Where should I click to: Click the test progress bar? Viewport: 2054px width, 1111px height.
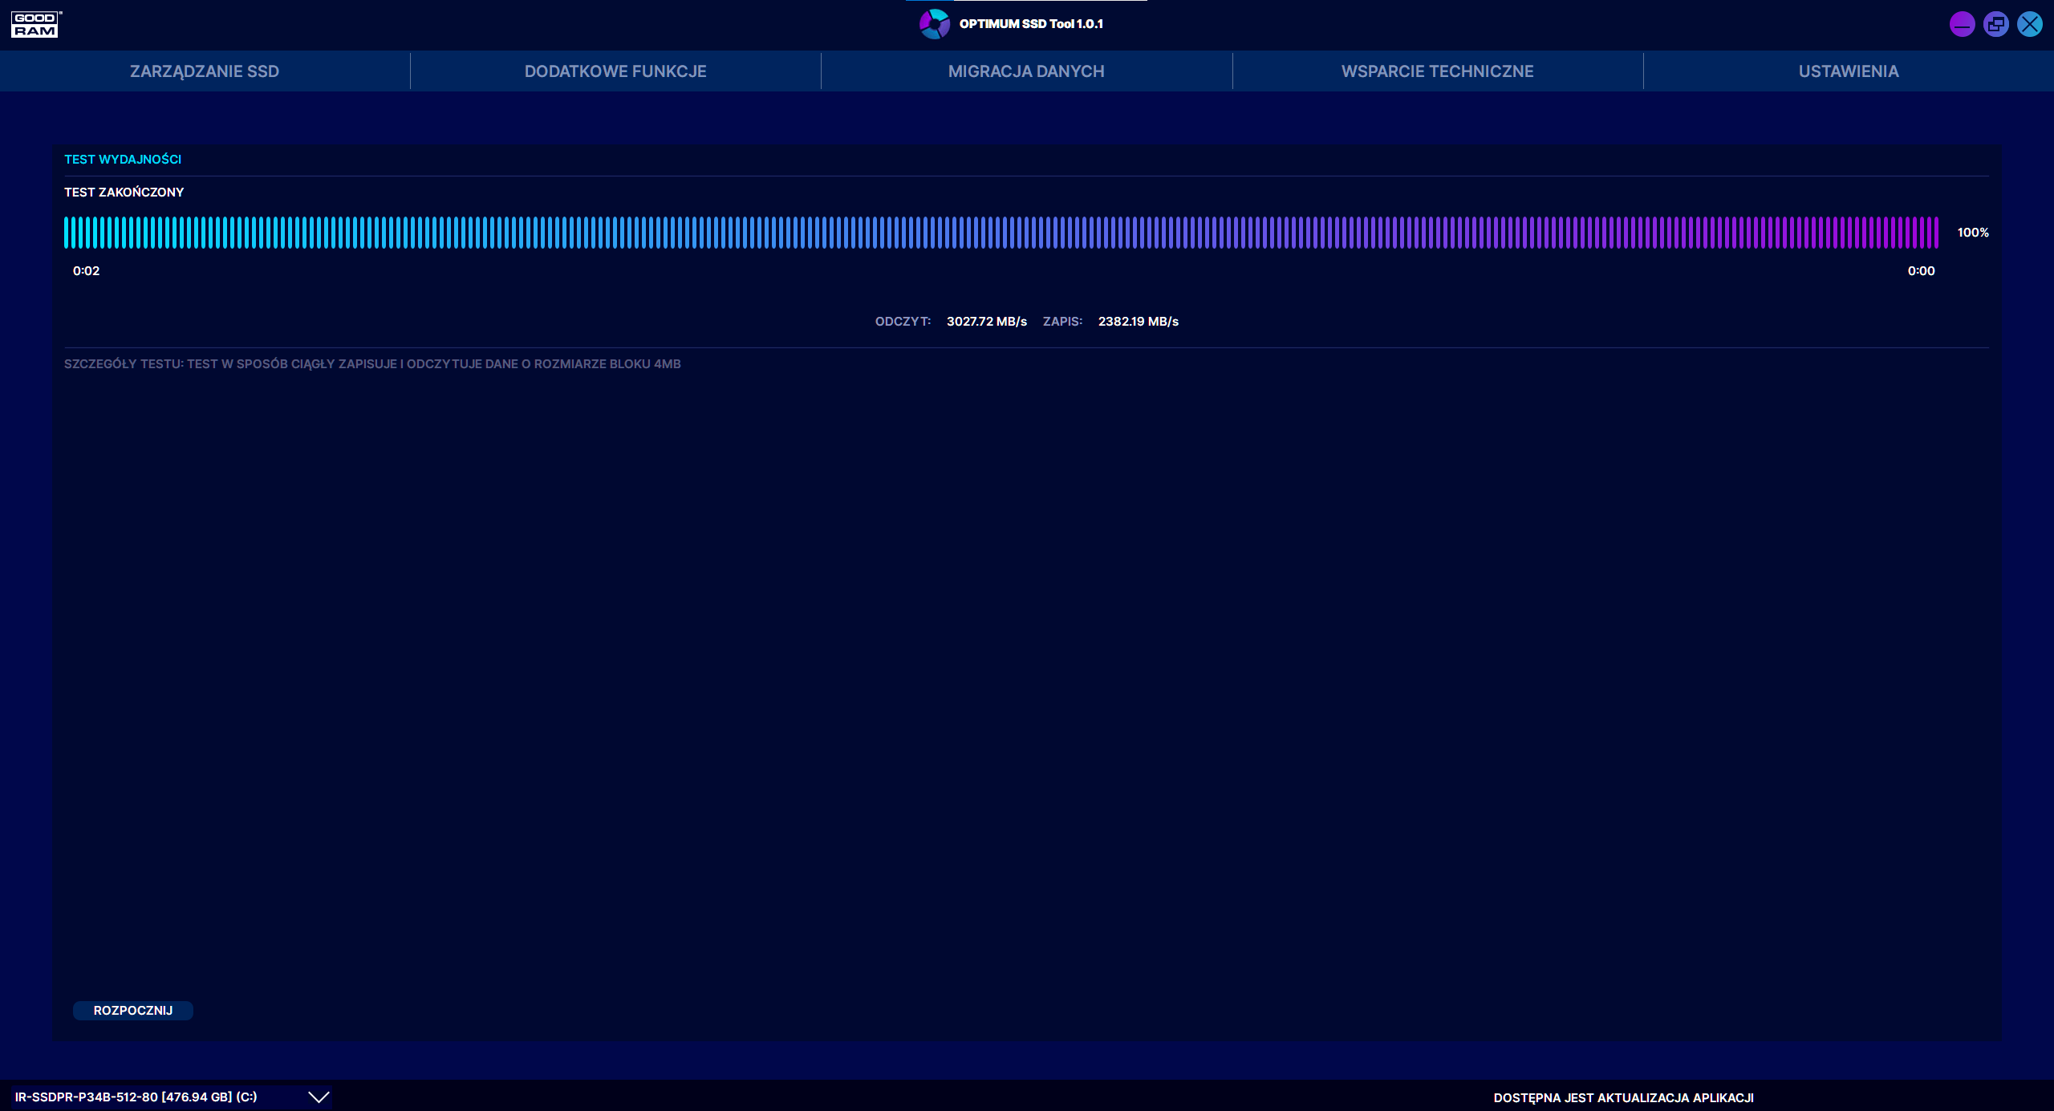pos(1001,233)
